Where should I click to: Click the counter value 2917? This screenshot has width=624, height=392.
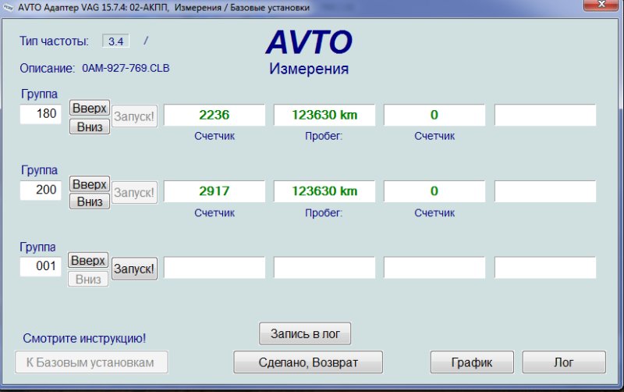214,191
